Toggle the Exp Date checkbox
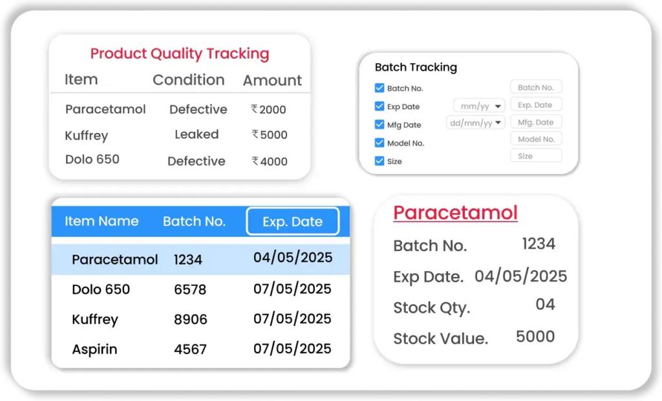662x401 pixels. pyautogui.click(x=379, y=107)
